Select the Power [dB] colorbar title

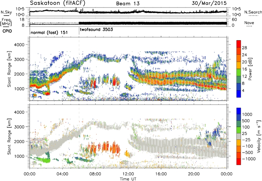[250, 69]
